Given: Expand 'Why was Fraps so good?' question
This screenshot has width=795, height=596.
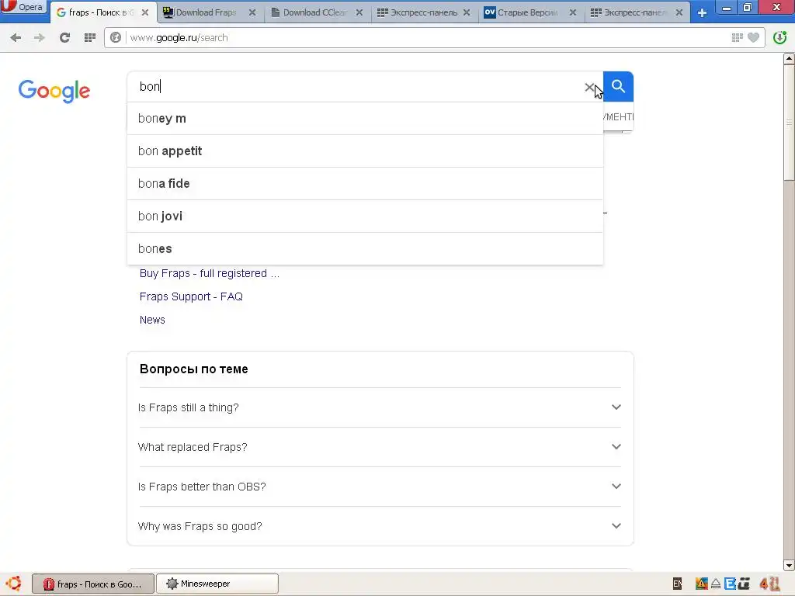Looking at the screenshot, I should (380, 526).
